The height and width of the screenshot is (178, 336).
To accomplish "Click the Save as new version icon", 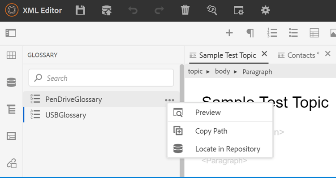I will point(107,10).
